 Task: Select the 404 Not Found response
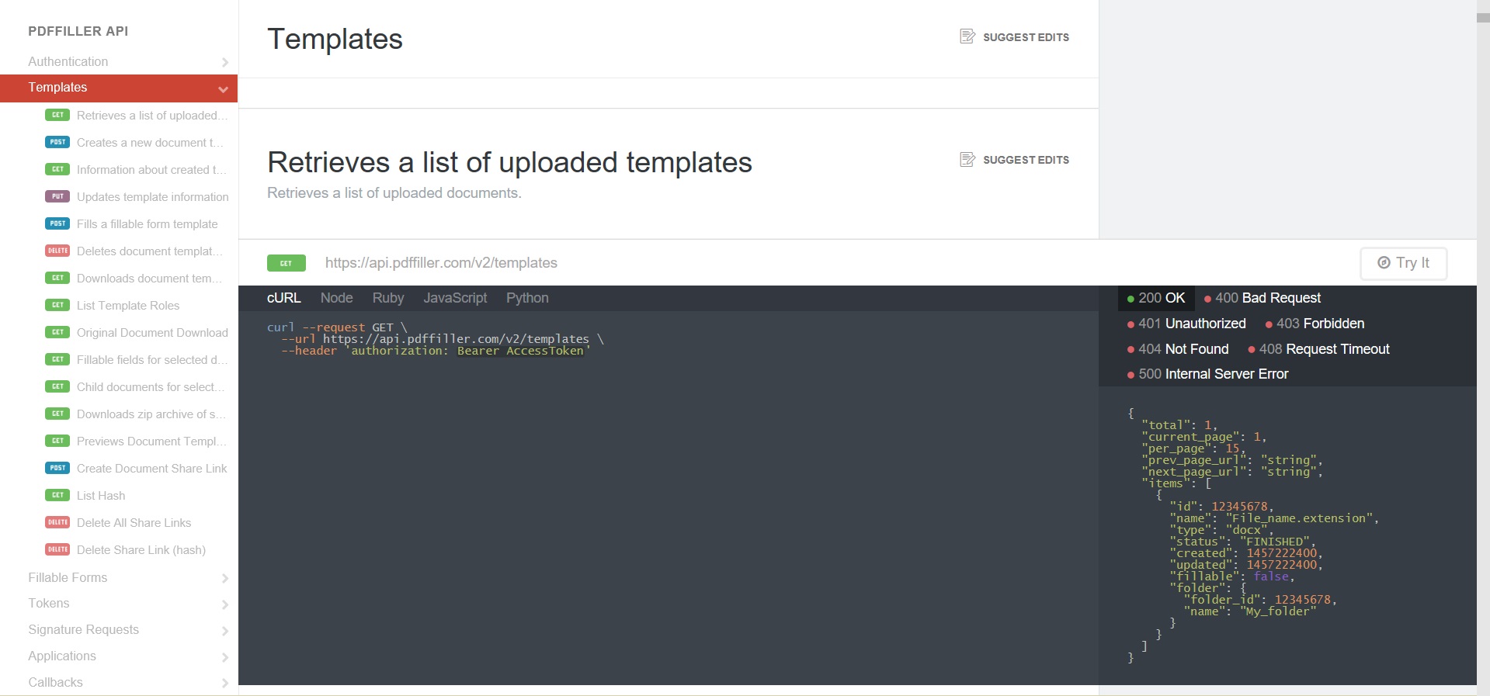[1178, 349]
